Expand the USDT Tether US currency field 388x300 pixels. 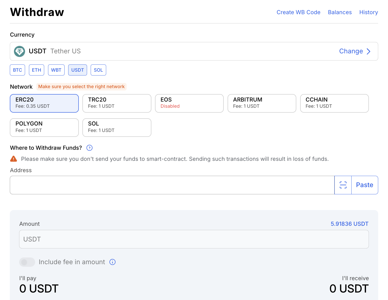[194, 51]
